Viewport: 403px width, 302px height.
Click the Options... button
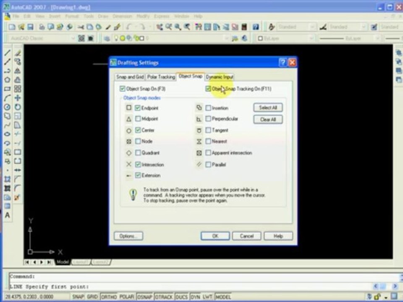pos(128,236)
